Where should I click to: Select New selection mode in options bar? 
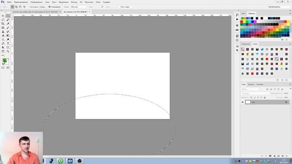pos(12,7)
